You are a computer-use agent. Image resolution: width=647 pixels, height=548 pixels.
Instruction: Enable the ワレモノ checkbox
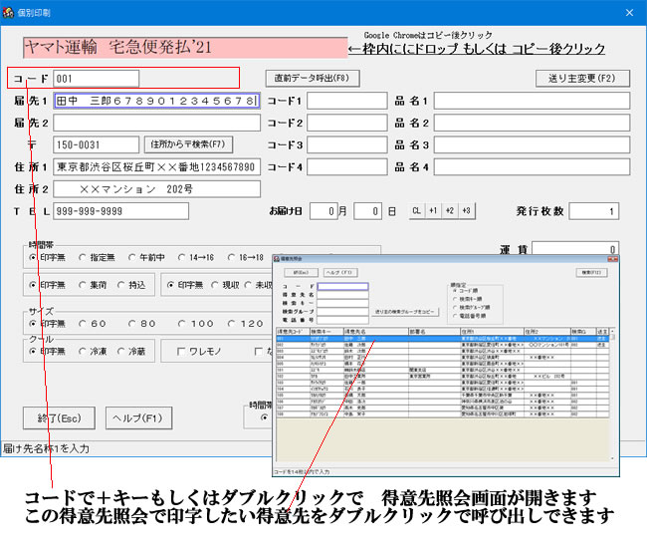pos(182,351)
